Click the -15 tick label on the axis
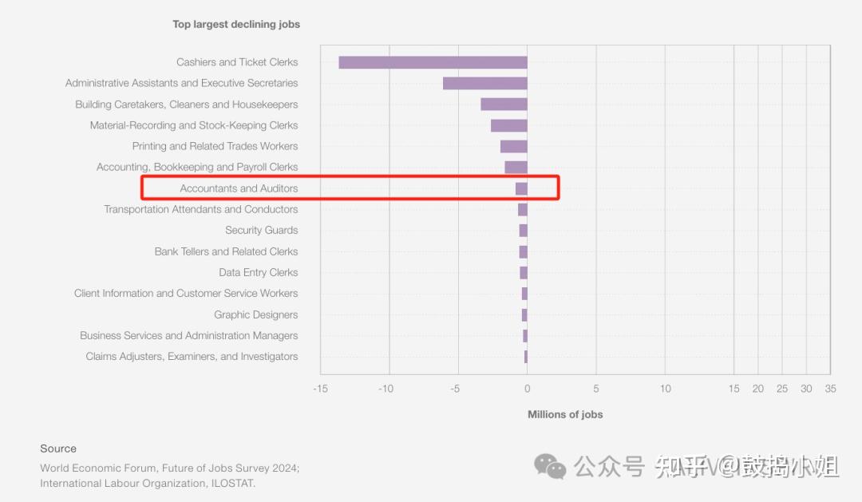Image resolution: width=862 pixels, height=502 pixels. point(320,389)
